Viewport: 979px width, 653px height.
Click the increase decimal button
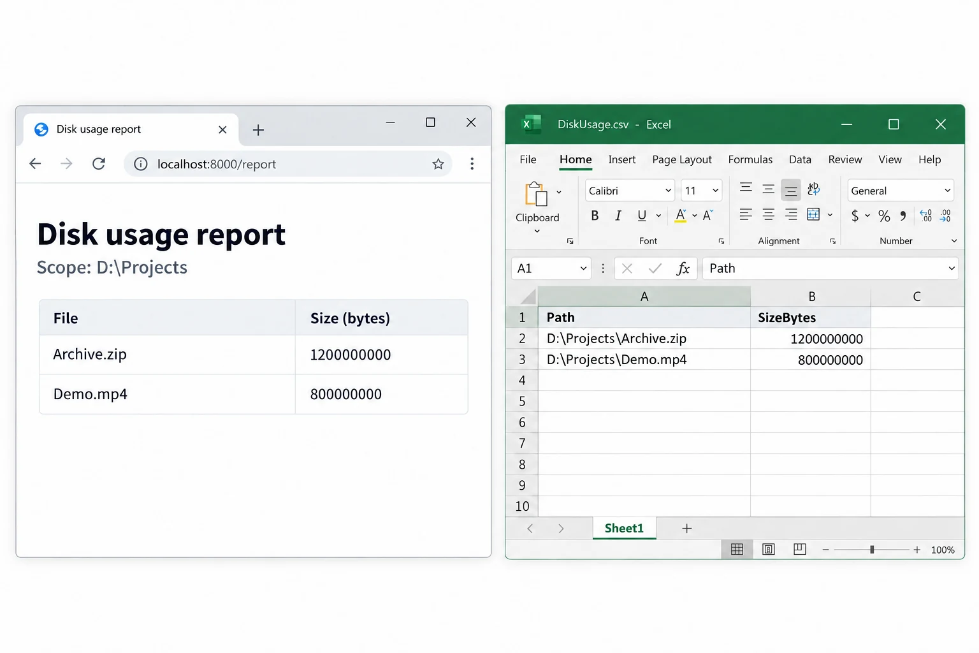(926, 216)
